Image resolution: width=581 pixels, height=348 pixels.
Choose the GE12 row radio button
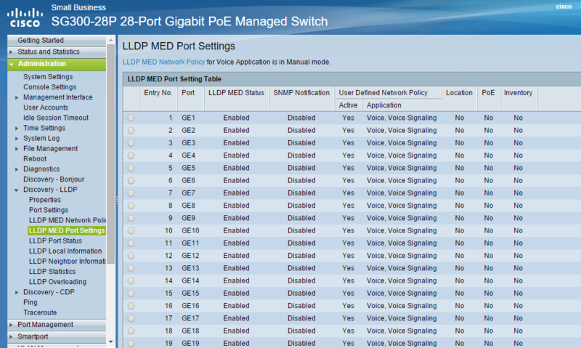coord(131,256)
